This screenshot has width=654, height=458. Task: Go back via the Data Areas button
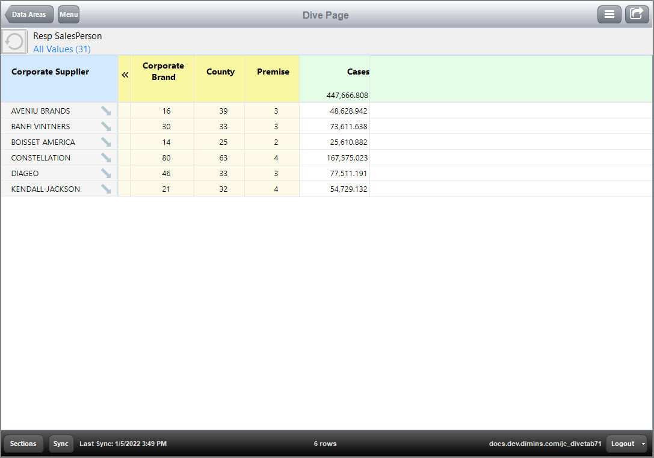pos(28,14)
